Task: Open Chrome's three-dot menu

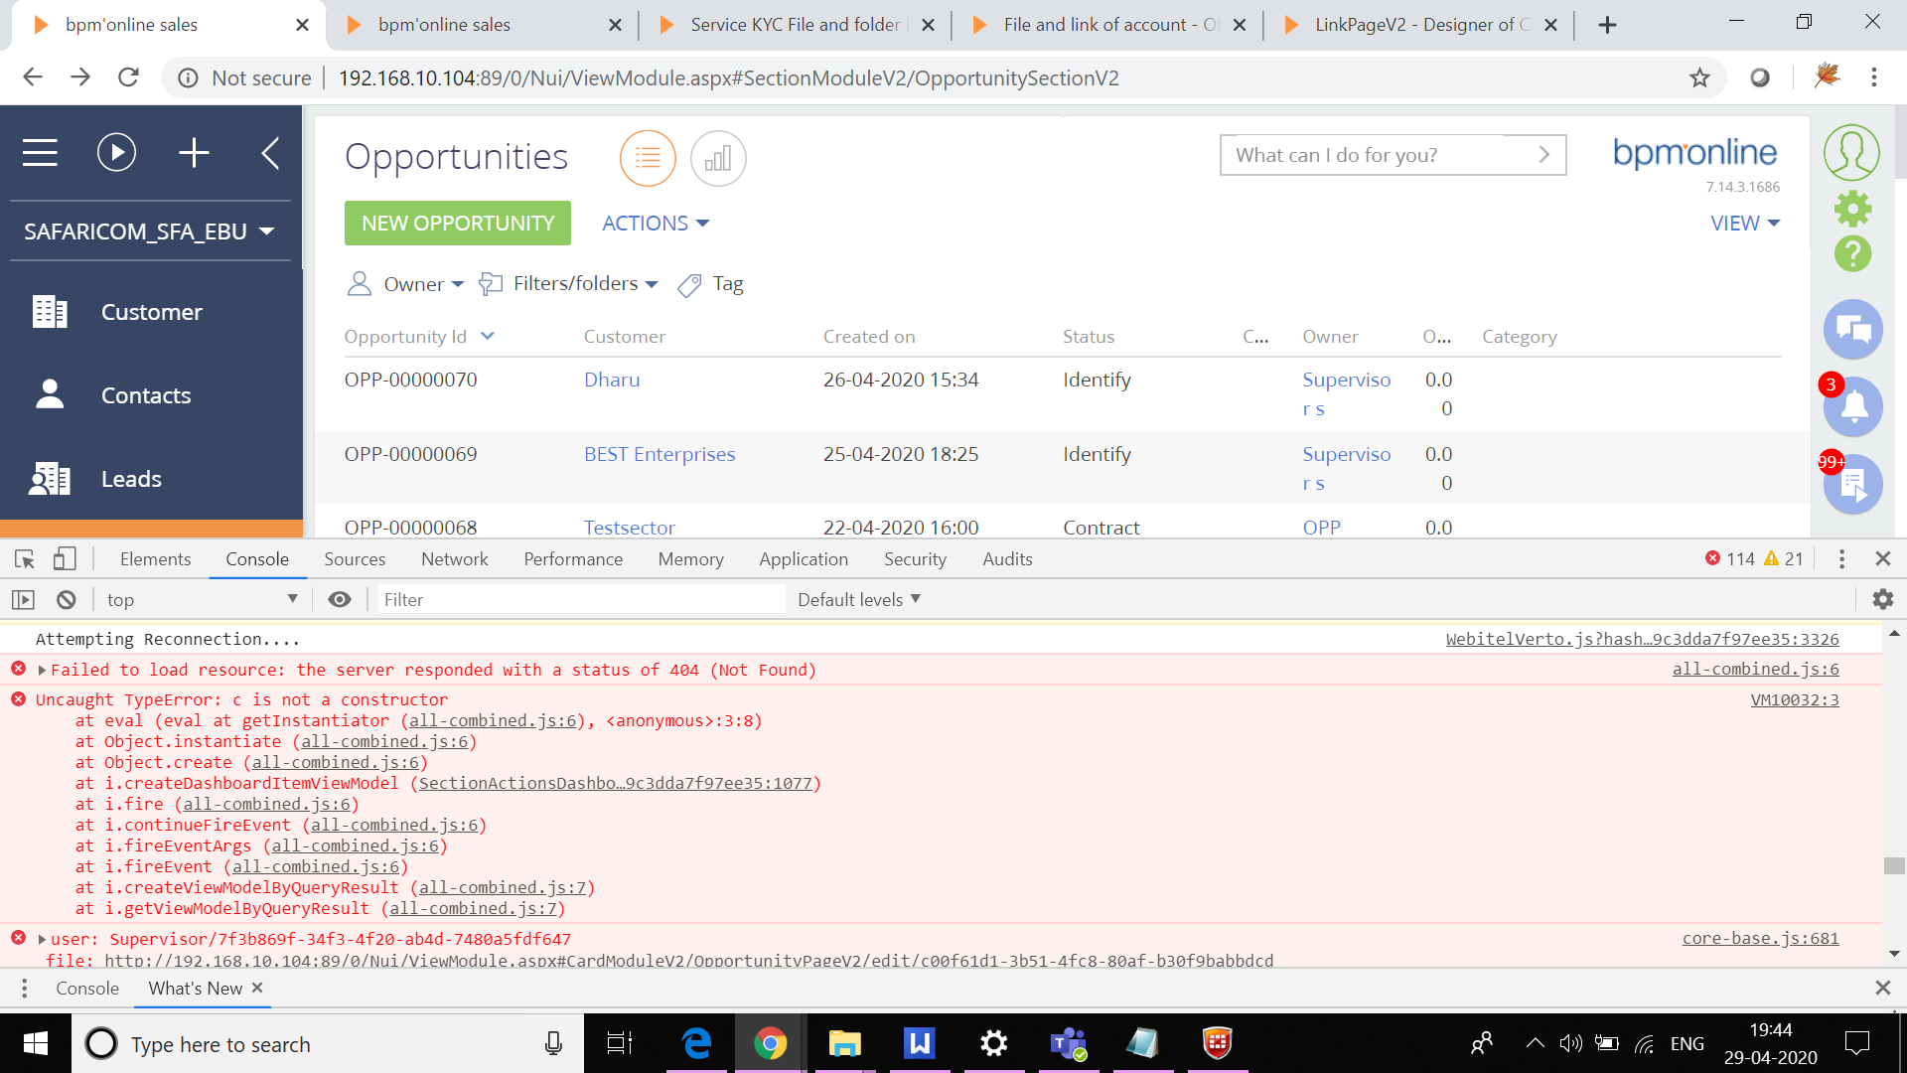Action: 1874,77
